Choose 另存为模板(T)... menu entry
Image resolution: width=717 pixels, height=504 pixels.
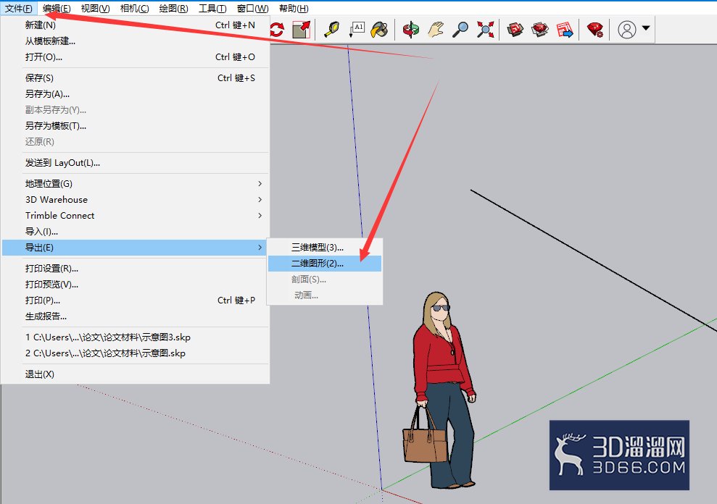(x=136, y=126)
